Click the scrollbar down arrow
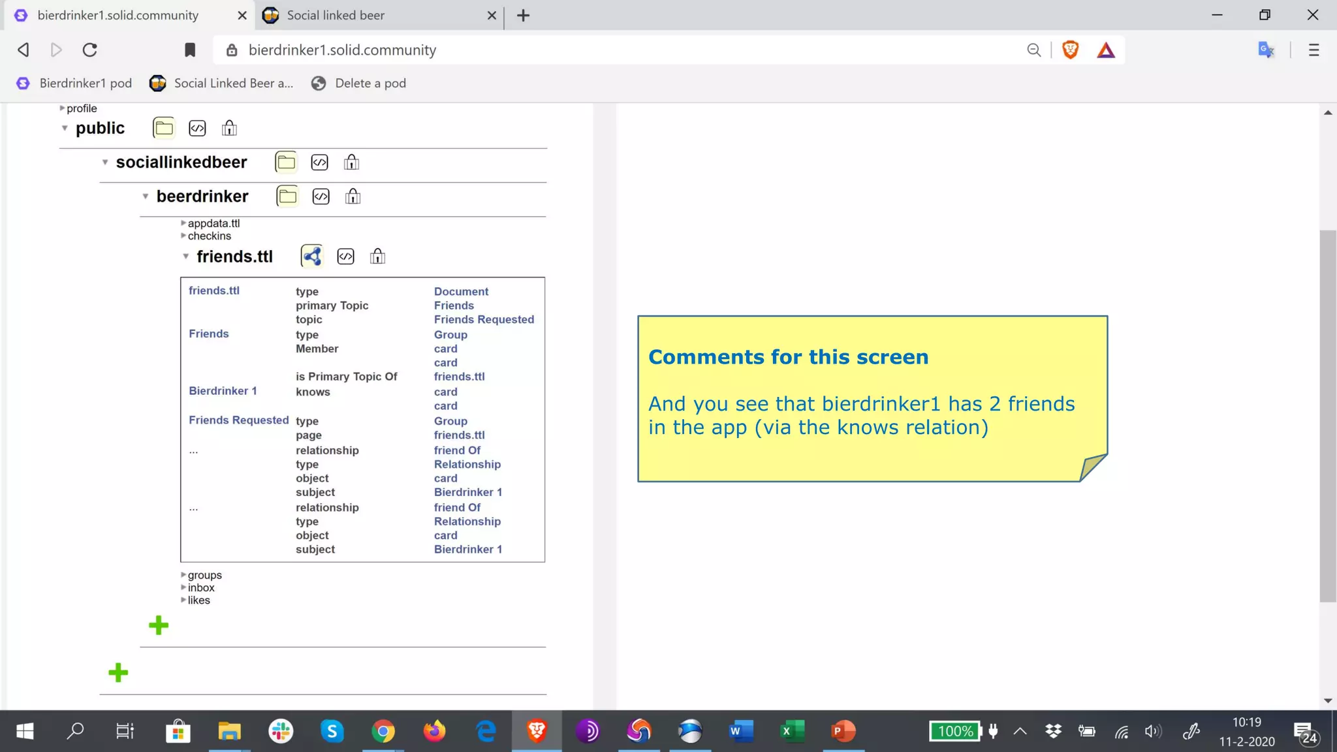 pos(1327,700)
